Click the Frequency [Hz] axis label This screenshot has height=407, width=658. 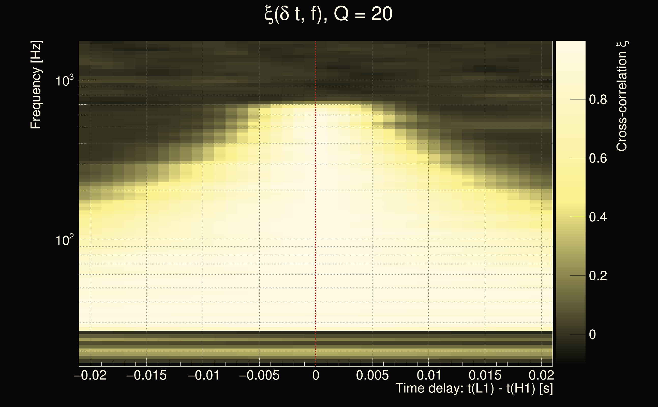point(36,85)
